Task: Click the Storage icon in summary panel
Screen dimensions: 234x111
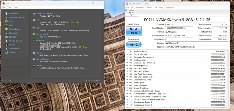Action: tap(34, 53)
